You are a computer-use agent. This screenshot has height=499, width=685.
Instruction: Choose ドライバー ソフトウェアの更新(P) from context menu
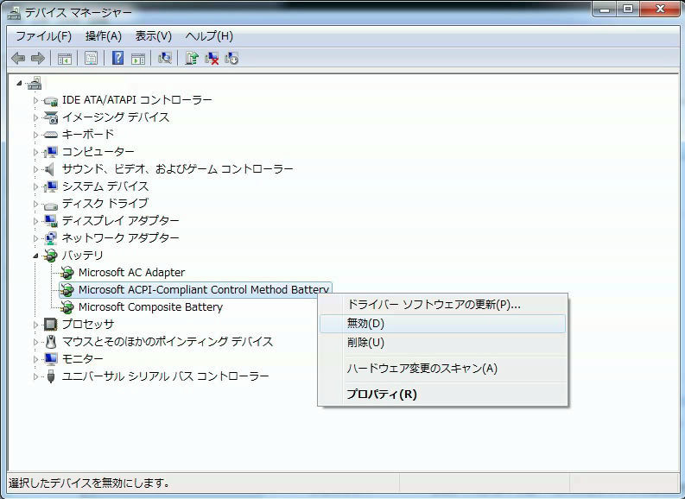pyautogui.click(x=442, y=304)
